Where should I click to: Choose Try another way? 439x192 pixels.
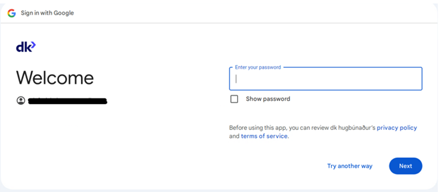click(350, 166)
